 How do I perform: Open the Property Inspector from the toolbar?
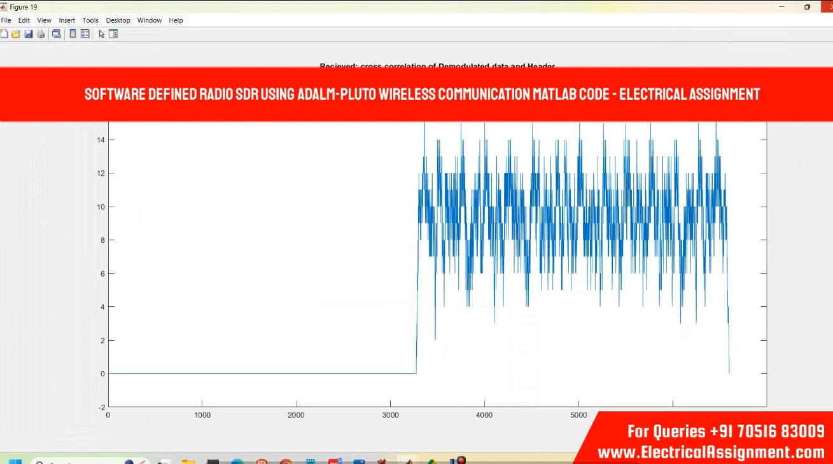[113, 34]
